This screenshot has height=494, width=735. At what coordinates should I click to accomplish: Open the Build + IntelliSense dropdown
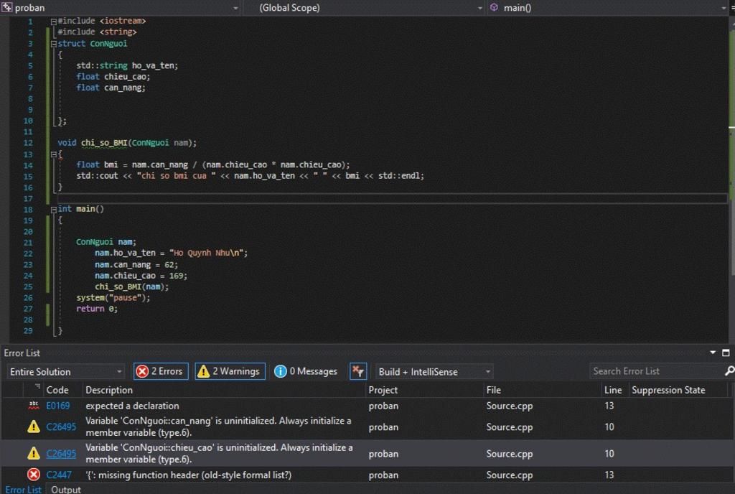click(x=434, y=372)
